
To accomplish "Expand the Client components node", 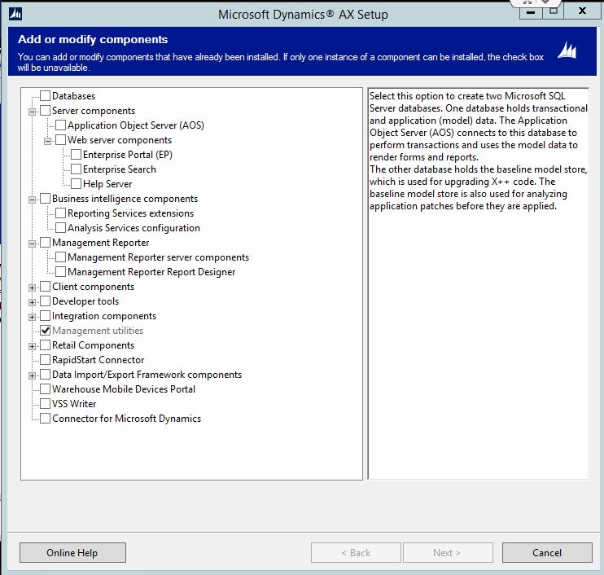I will point(32,287).
